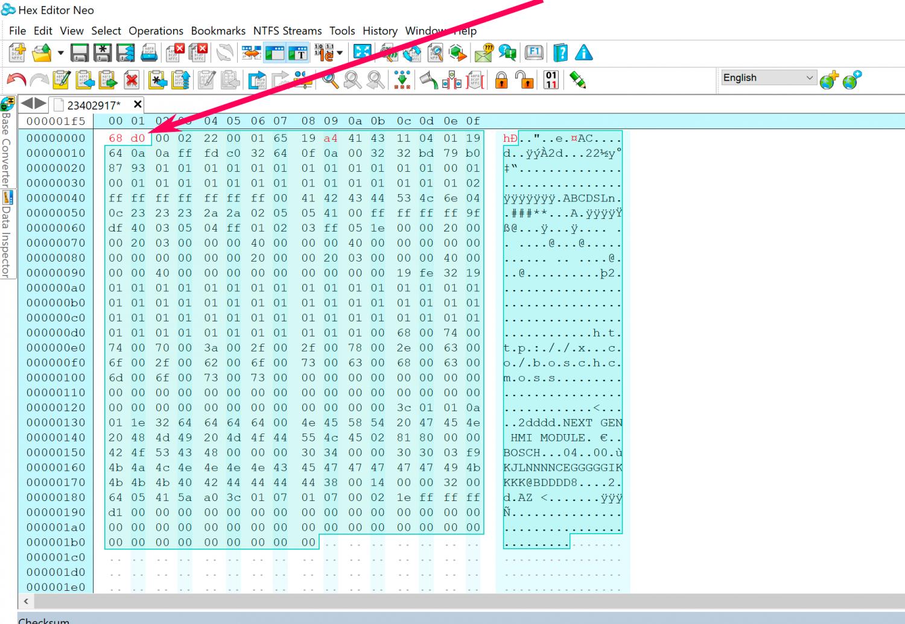Open the Base Converter side panel

coord(7,142)
